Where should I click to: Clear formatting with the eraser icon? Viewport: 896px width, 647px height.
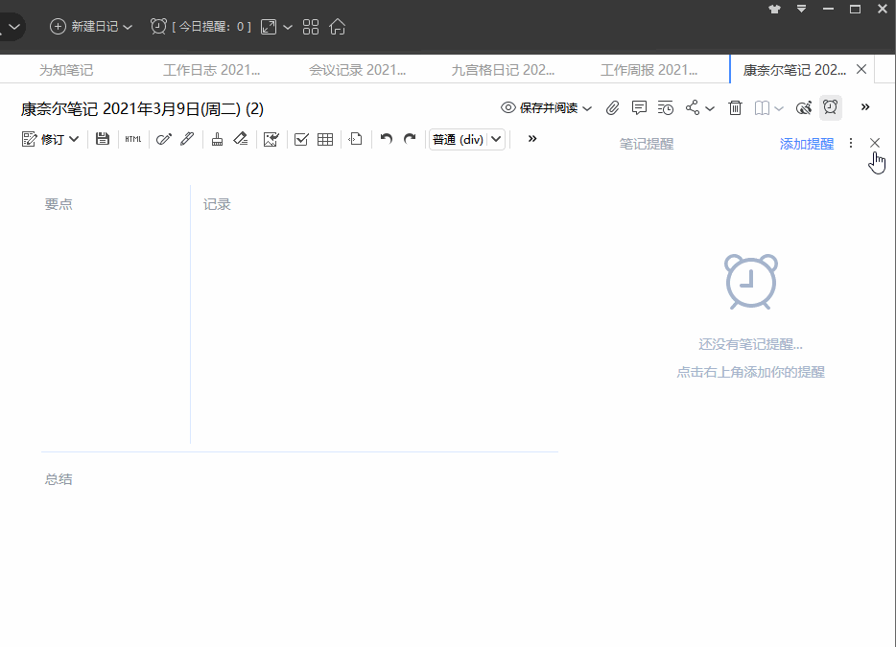[x=241, y=139]
